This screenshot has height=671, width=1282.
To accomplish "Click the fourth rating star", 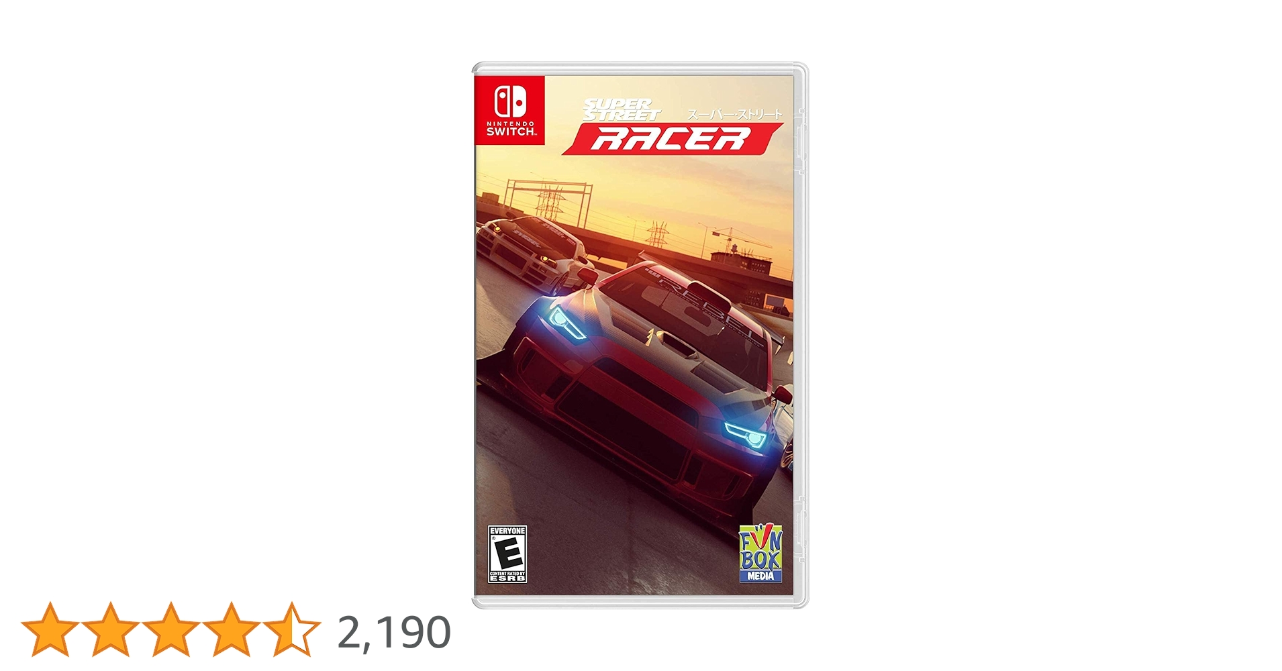I will [231, 629].
